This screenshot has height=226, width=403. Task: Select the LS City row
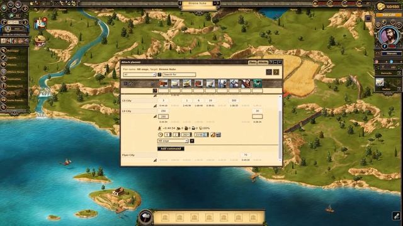(x=139, y=111)
